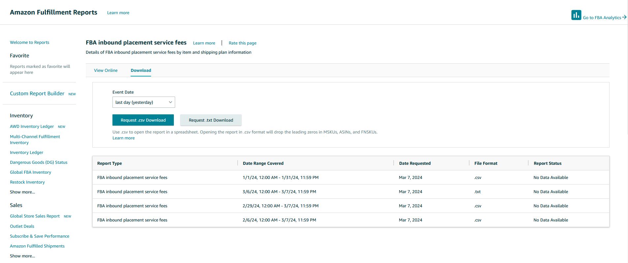Switch to the View Online tab
The width and height of the screenshot is (628, 263).
pos(106,70)
